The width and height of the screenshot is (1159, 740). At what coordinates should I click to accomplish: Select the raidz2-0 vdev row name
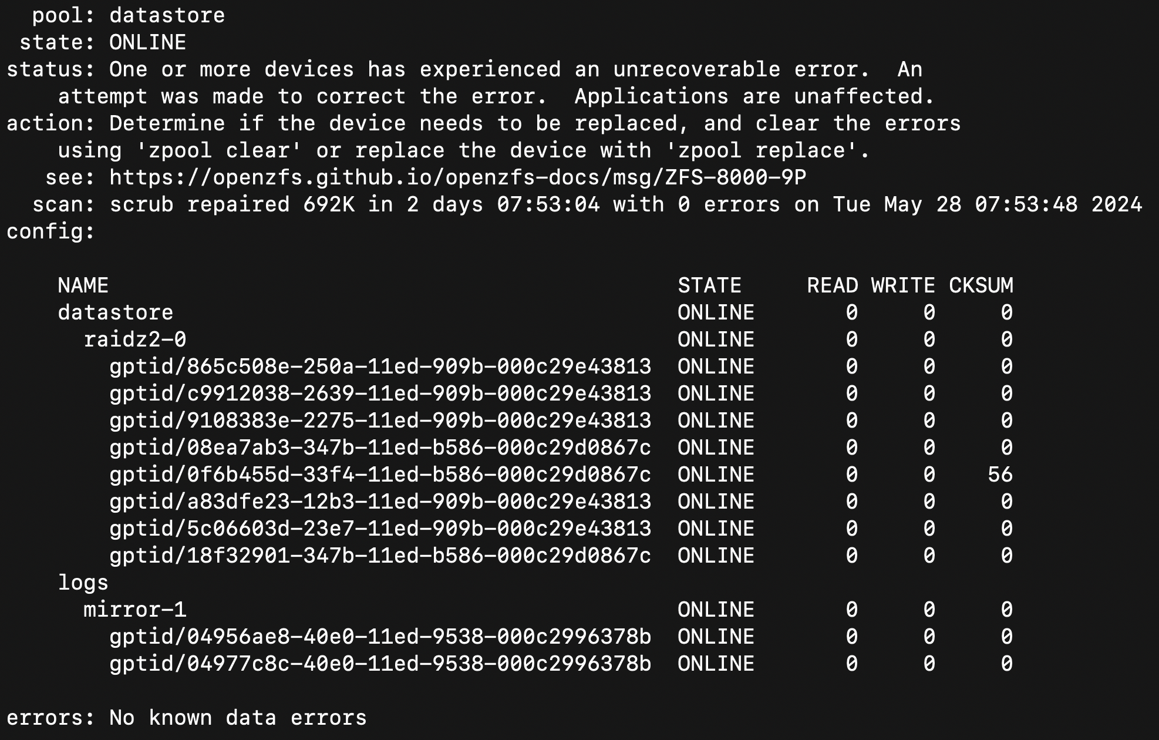[x=135, y=339]
